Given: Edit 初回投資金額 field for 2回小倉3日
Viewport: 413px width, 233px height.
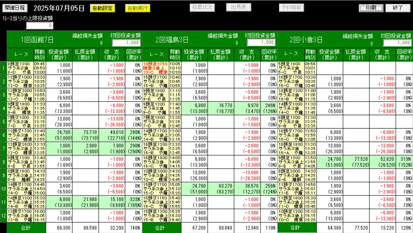Looking at the screenshot, I should pos(397,42).
